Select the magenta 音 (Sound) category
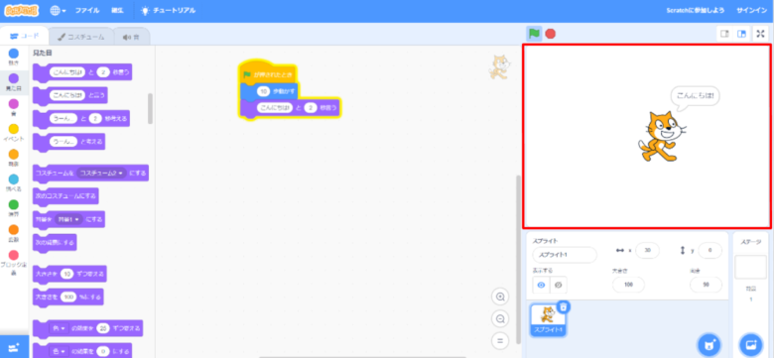This screenshot has height=358, width=774. tap(14, 107)
